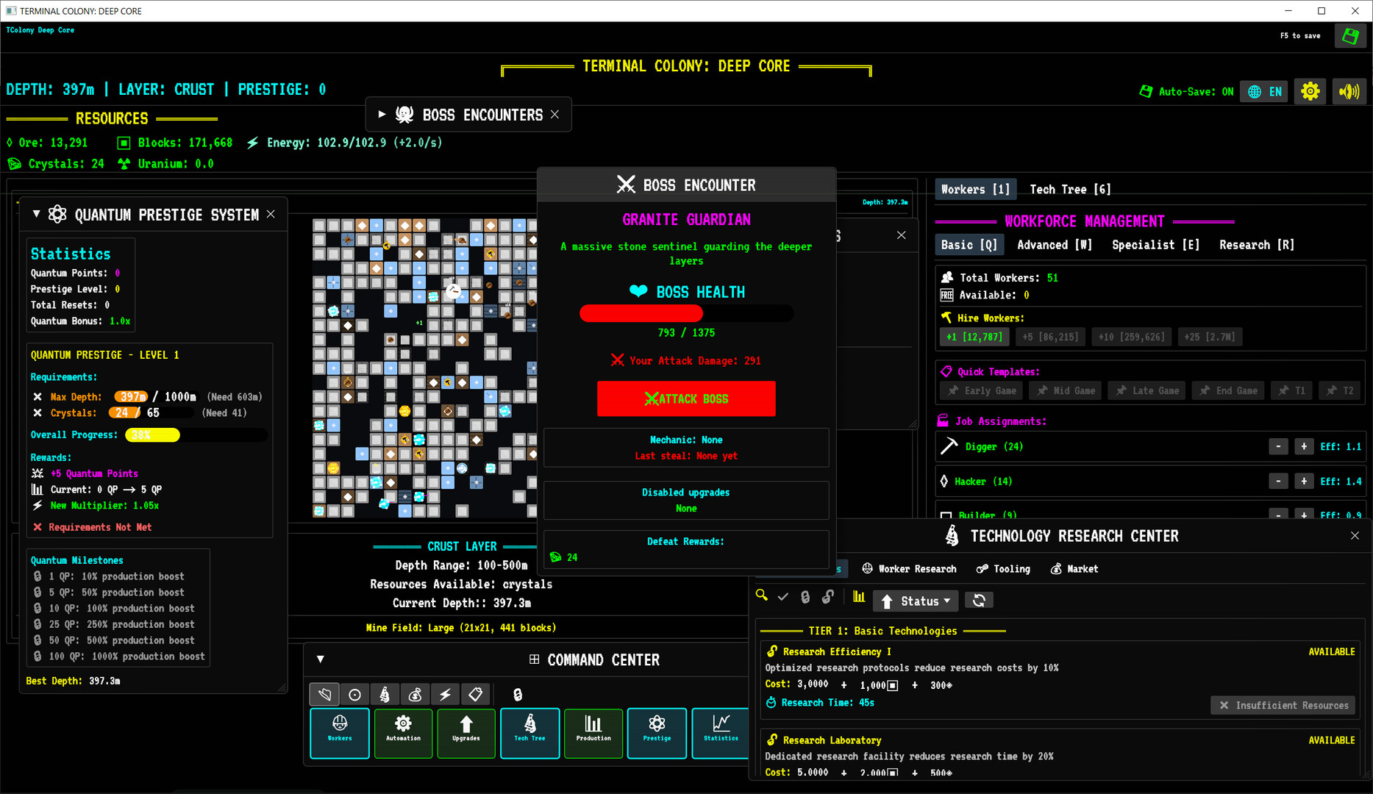Image resolution: width=1373 pixels, height=794 pixels.
Task: Click the Attack Boss button
Action: (x=685, y=398)
